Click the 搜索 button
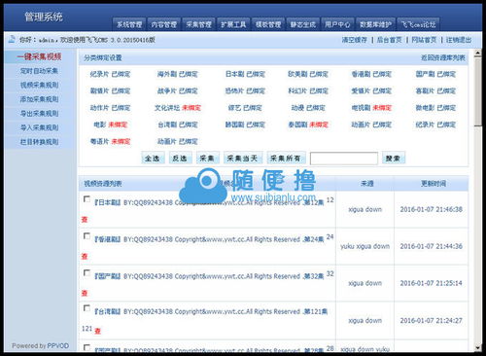The width and height of the screenshot is (486, 356). pos(393,158)
